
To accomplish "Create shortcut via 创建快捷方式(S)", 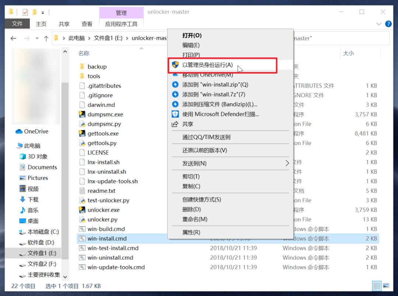I will [202, 200].
